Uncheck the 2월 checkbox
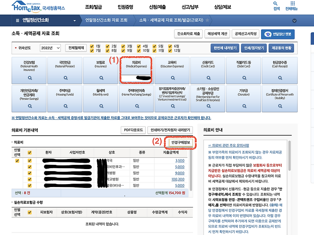This screenshot has height=235, width=314. 108,46
